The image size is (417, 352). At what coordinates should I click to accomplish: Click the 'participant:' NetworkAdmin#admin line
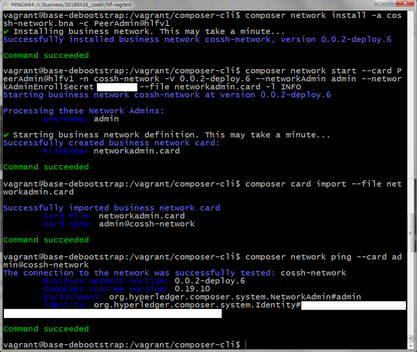click(x=202, y=297)
